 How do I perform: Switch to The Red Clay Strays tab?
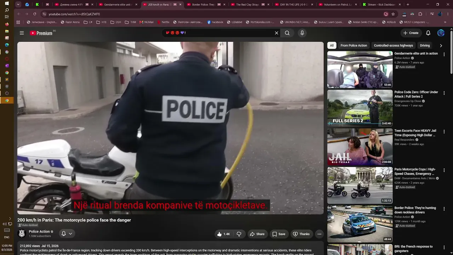pos(250,5)
